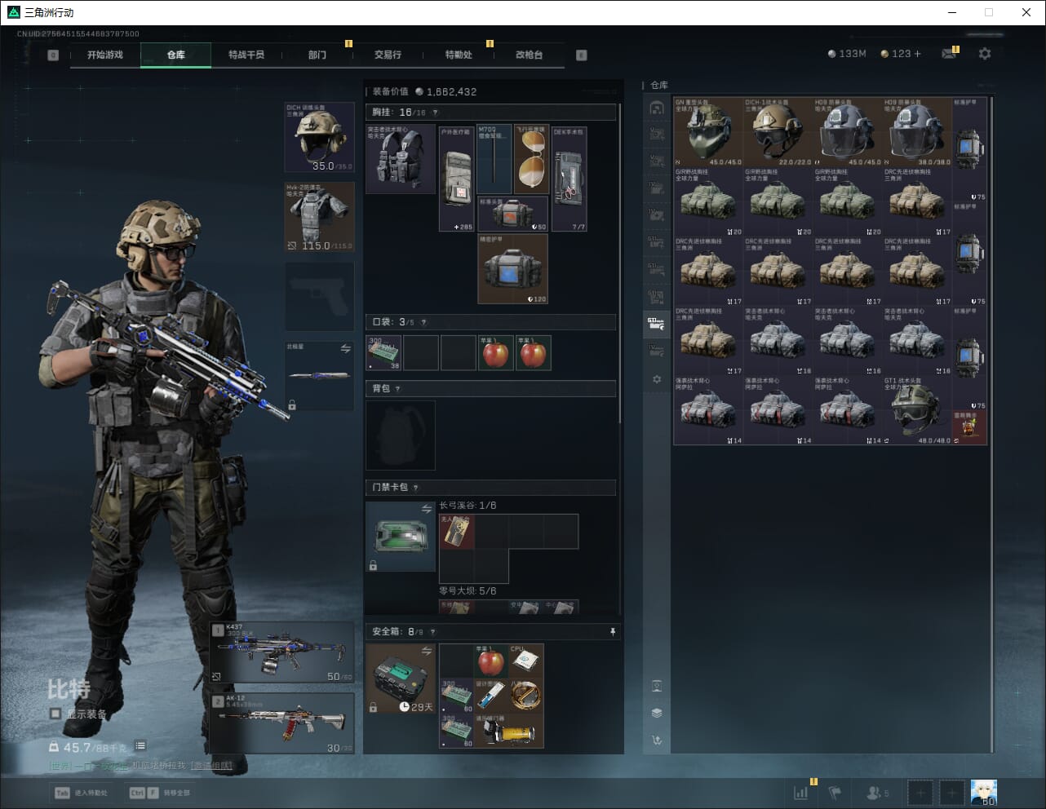Image resolution: width=1046 pixels, height=809 pixels.
Task: Open the mail inbox icon
Action: 948,54
